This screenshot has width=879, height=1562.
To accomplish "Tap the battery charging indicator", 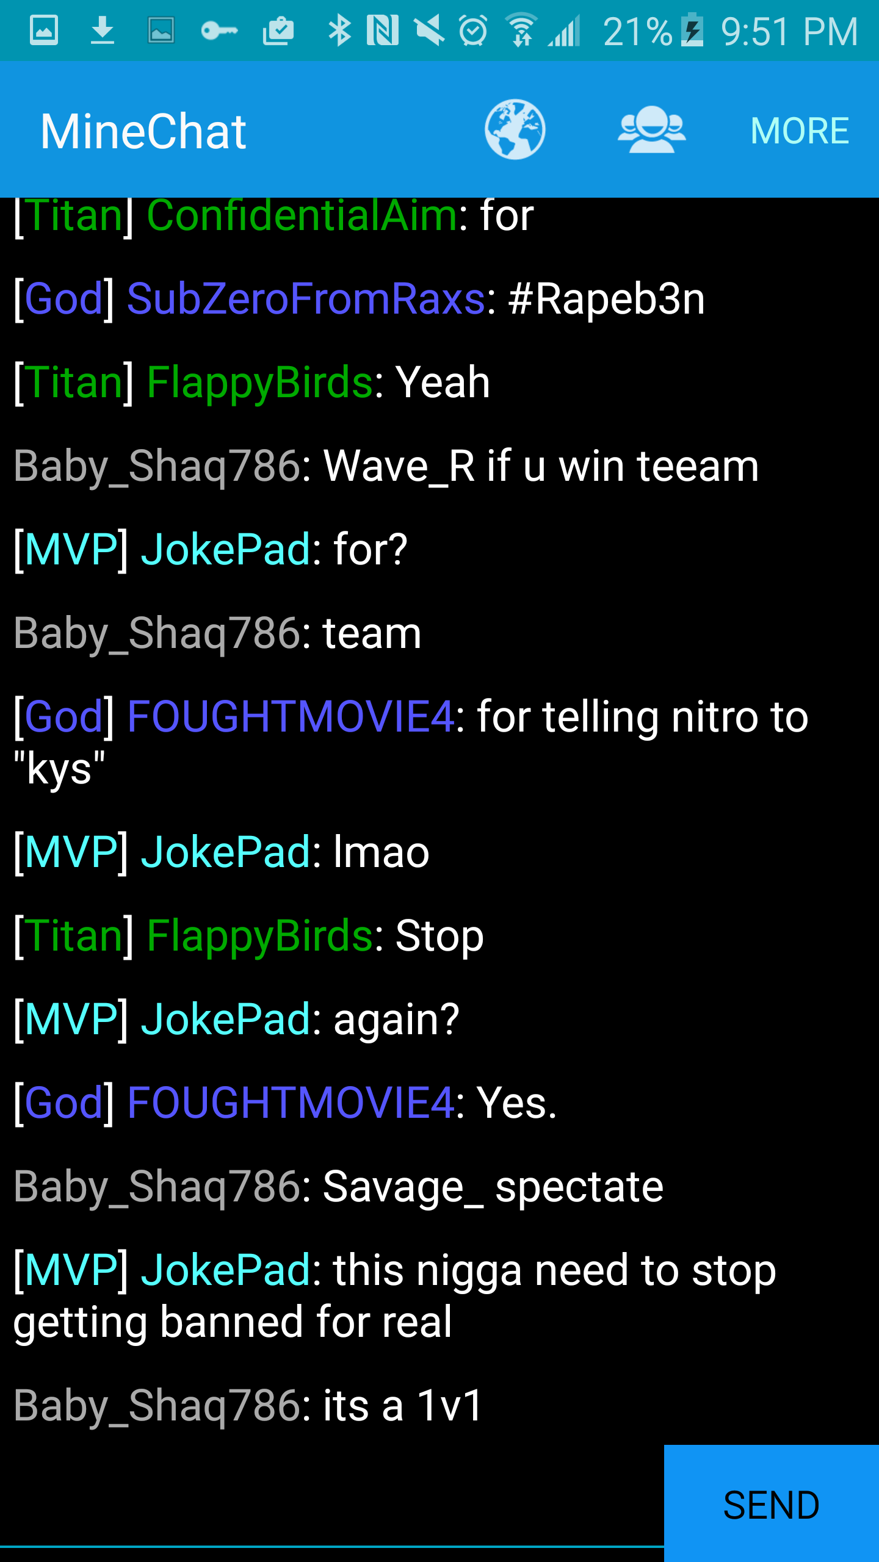I will pyautogui.click(x=692, y=31).
